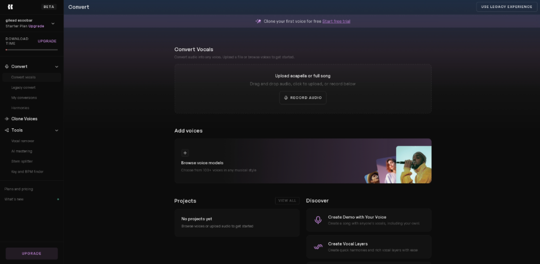540x264 pixels.
Task: Click the app logo in top-left corner
Action: click(10, 7)
